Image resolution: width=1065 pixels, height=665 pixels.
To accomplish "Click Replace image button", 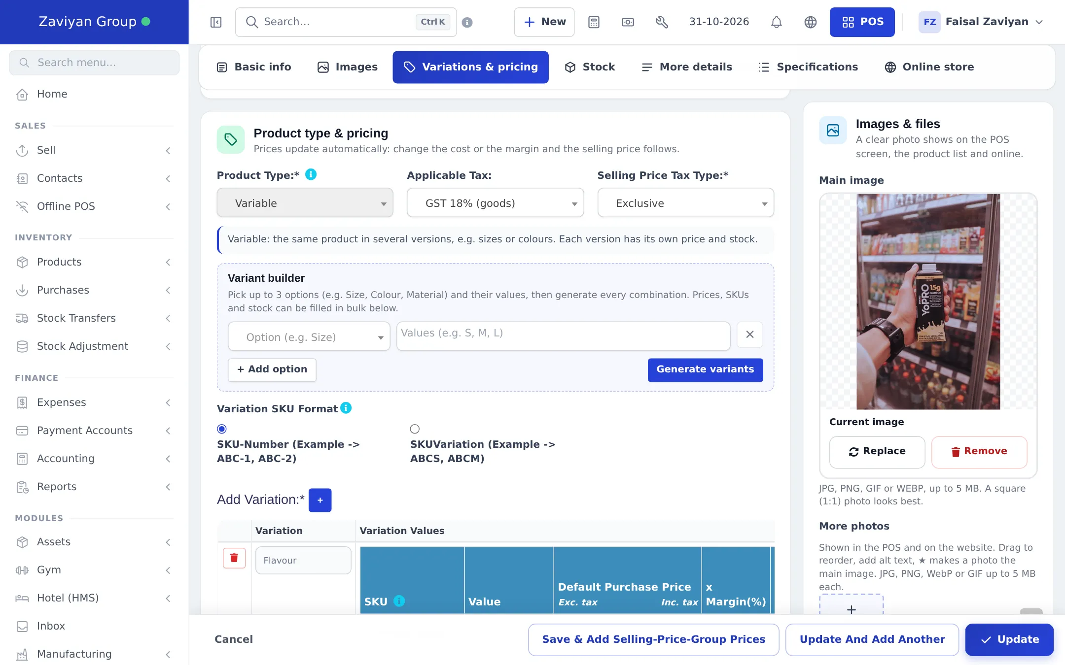I will [x=877, y=452].
